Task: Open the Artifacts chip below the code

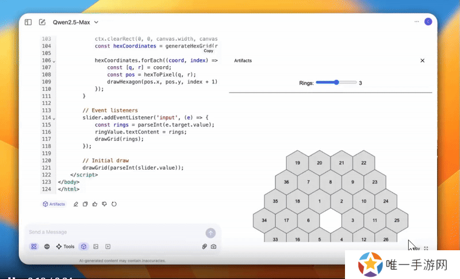Action: coord(54,204)
